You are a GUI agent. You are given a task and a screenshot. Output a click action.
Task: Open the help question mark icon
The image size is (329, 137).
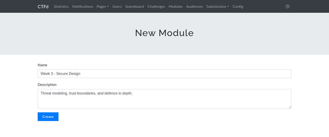click(288, 6)
